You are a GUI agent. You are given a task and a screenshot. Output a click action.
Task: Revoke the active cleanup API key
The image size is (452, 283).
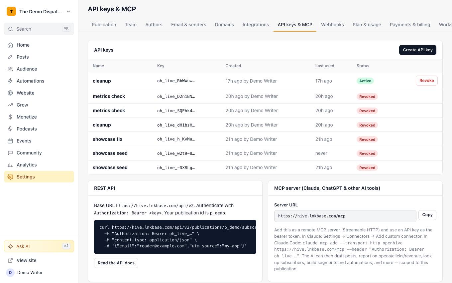click(427, 81)
